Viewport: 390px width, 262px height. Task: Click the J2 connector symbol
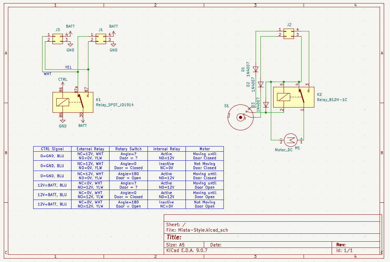pyautogui.click(x=289, y=33)
